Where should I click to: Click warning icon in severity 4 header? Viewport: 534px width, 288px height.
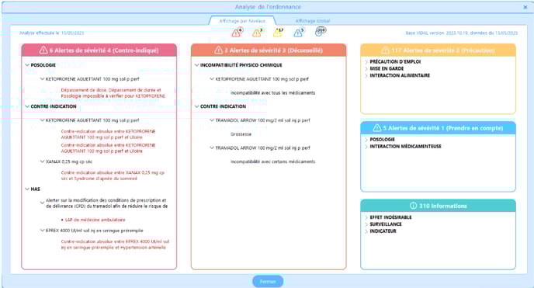[43, 50]
